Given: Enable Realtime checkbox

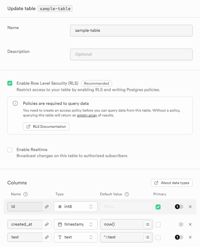Looking at the screenshot, I should coord(10,150).
